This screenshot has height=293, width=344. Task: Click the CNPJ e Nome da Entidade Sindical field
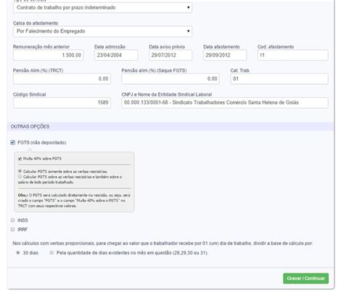tap(225, 103)
